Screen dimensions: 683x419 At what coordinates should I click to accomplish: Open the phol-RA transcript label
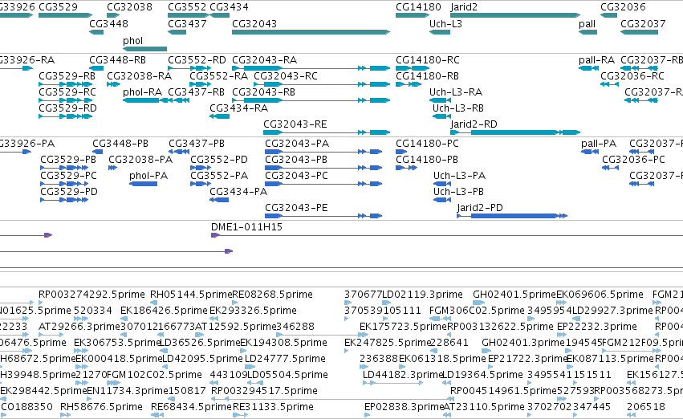tap(142, 92)
